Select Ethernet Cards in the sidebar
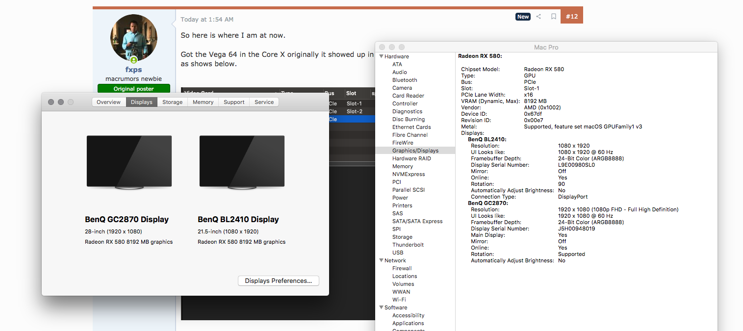Viewport: 743px width, 331px height. coord(411,127)
